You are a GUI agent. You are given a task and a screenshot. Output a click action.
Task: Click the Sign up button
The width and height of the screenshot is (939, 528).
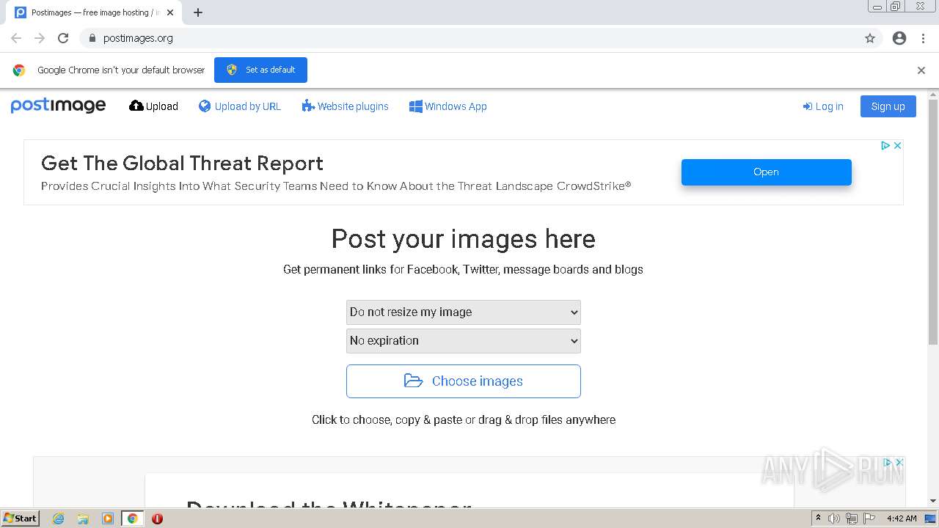click(x=888, y=106)
